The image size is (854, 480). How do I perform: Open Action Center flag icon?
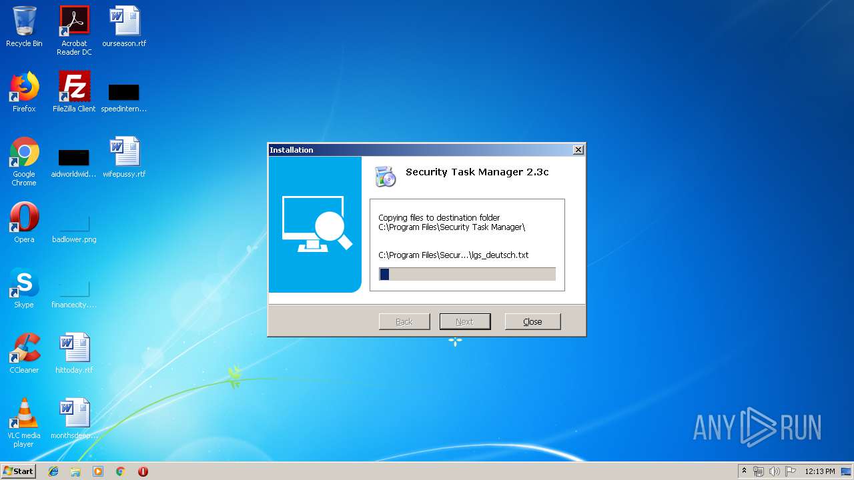tap(791, 471)
